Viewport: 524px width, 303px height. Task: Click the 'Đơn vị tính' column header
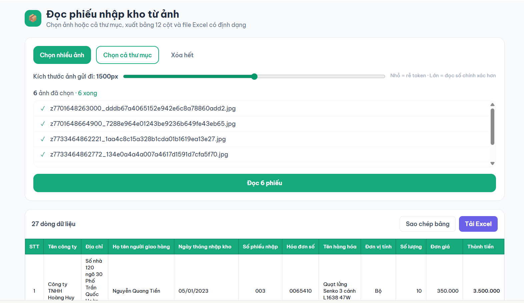(x=378, y=247)
